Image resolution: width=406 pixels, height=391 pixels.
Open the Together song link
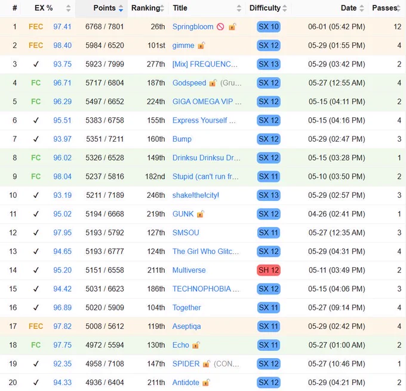tap(186, 307)
